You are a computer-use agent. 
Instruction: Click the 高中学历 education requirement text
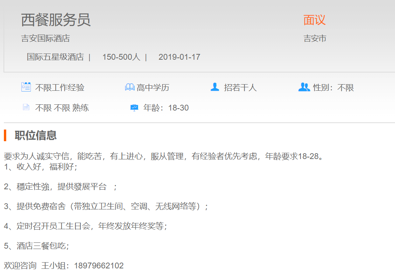[x=153, y=88]
